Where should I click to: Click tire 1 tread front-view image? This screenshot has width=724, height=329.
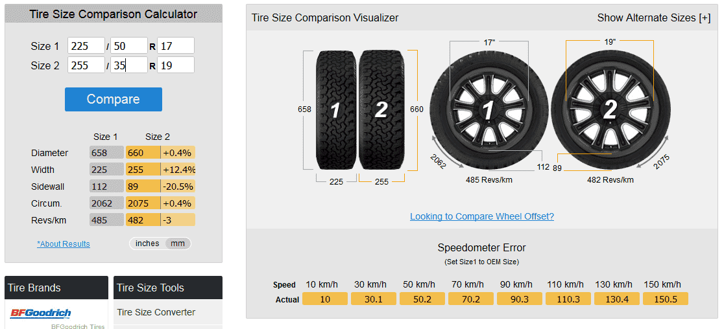click(335, 109)
